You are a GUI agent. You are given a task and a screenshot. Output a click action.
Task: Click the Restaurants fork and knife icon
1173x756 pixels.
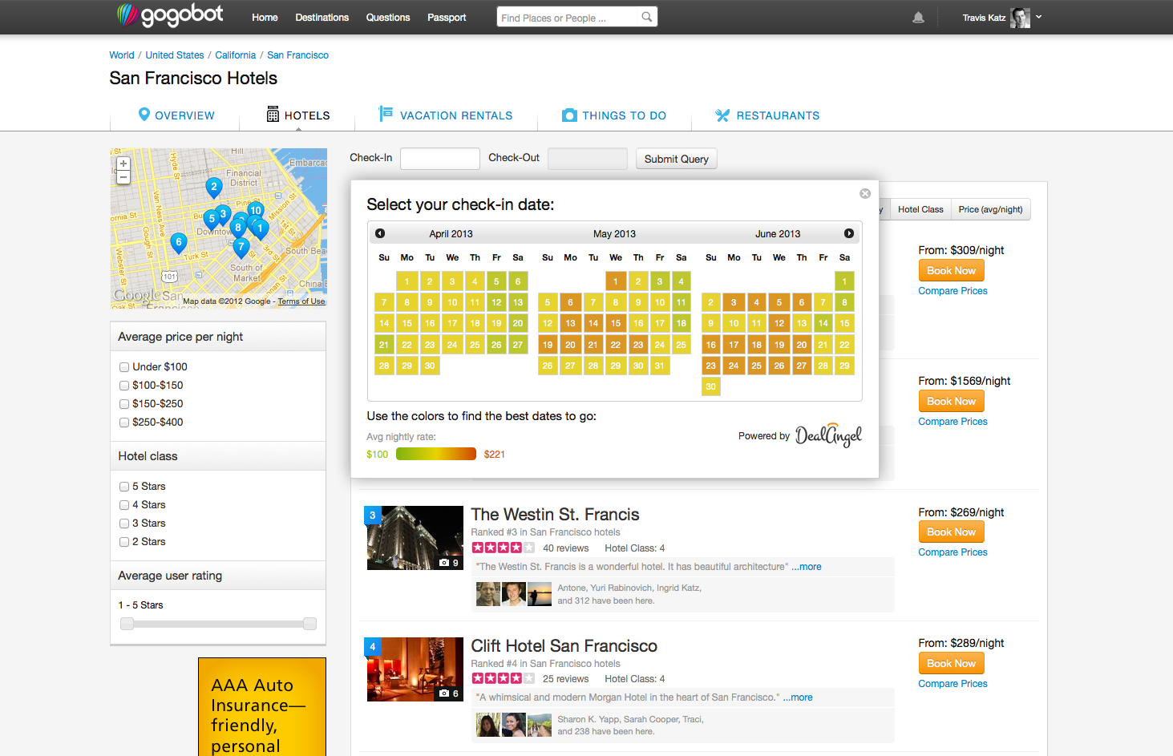722,115
